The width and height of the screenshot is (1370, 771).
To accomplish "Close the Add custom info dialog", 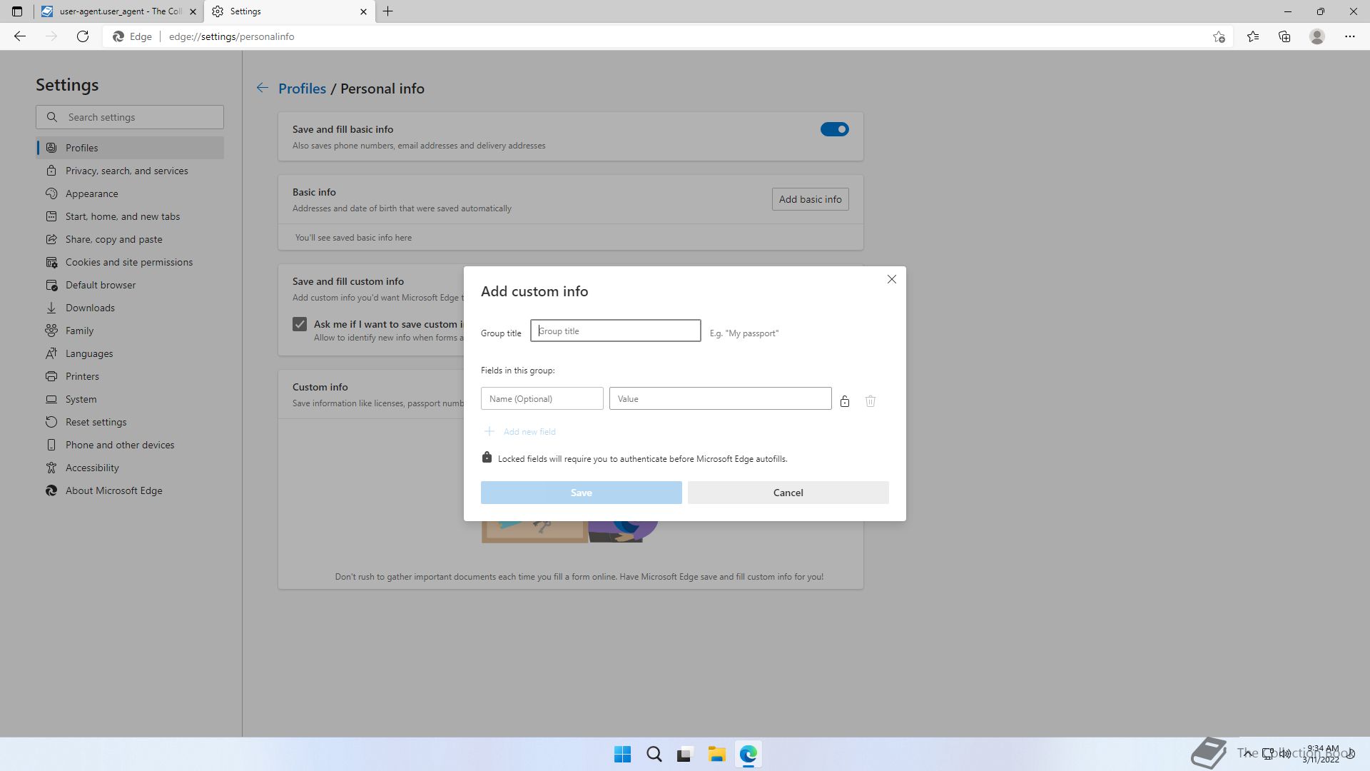I will (x=891, y=279).
